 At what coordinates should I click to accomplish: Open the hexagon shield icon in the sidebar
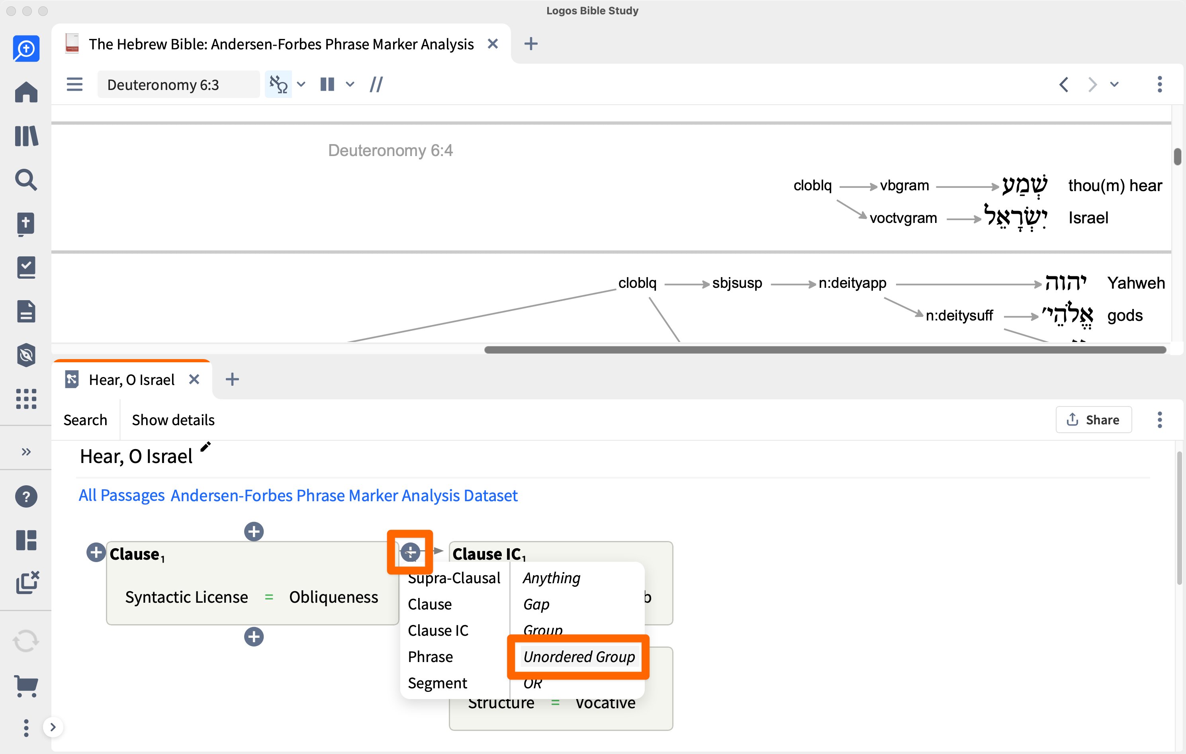26,355
